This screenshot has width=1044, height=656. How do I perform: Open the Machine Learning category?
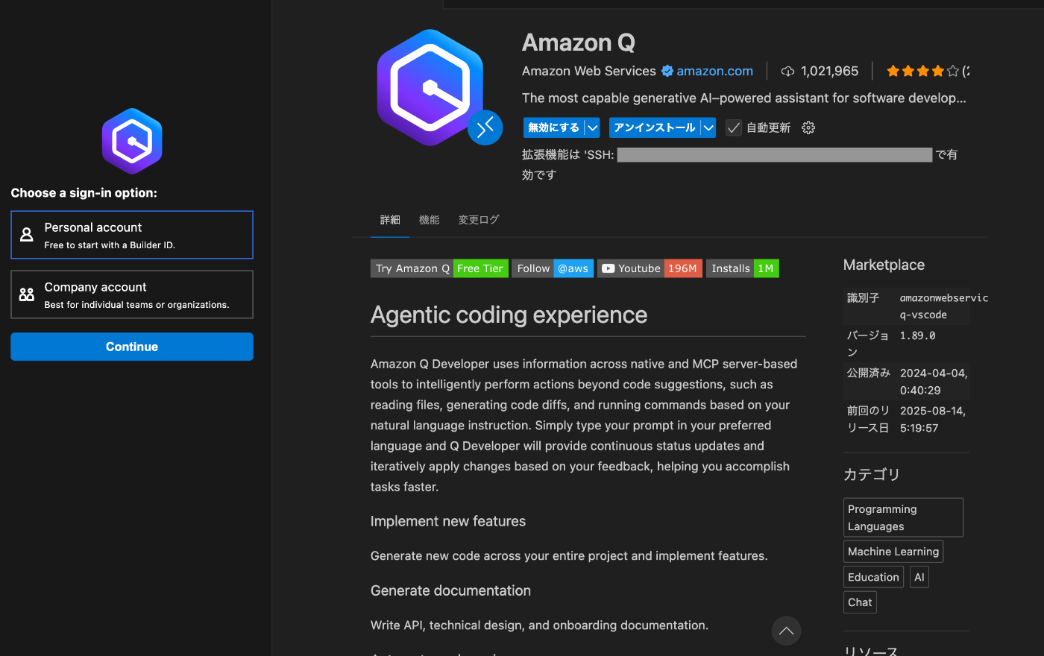tap(893, 552)
